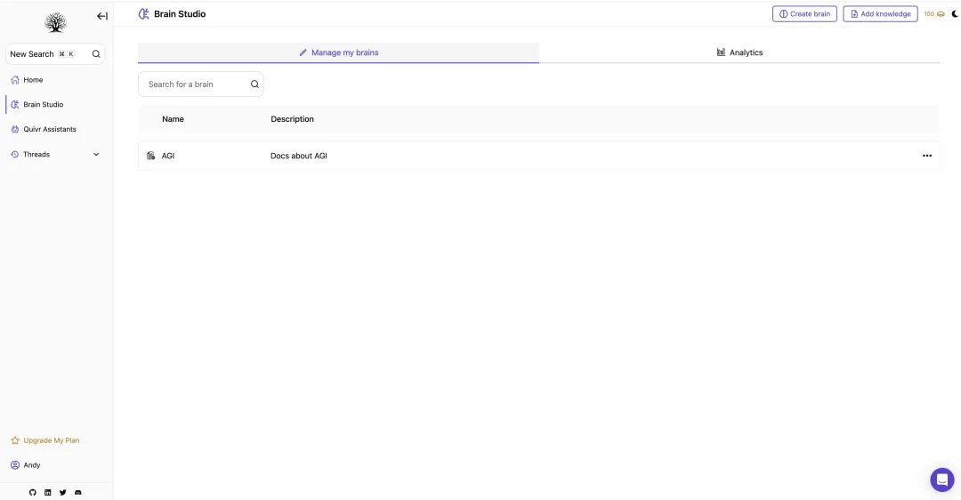Image resolution: width=961 pixels, height=500 pixels.
Task: Open the Twitter icon link
Action: 62,493
